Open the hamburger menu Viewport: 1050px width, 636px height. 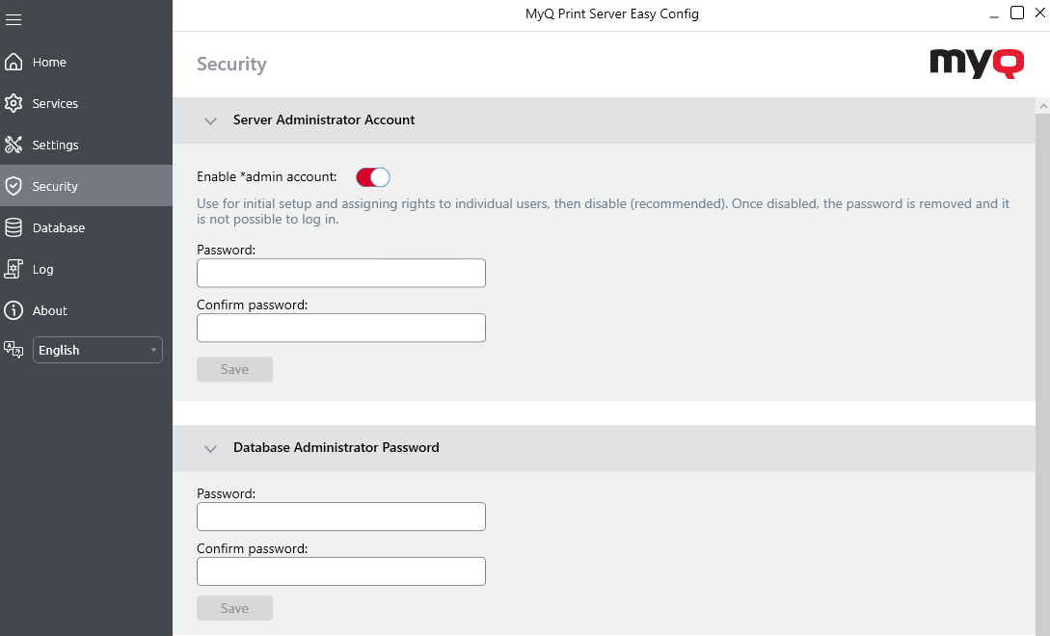coord(13,19)
